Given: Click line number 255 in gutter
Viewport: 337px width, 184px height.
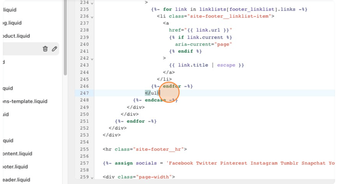Looking at the screenshot, I should pyautogui.click(x=85, y=149).
